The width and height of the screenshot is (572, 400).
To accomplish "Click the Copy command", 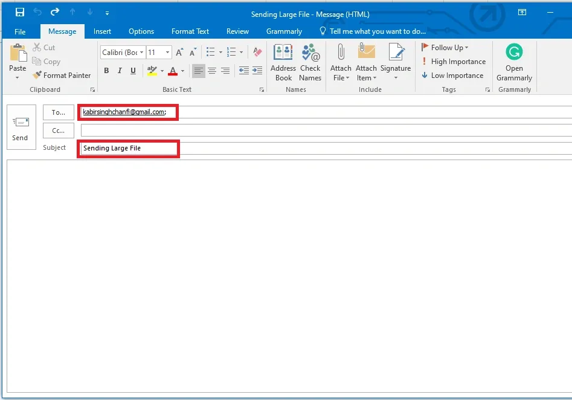I will click(x=47, y=61).
